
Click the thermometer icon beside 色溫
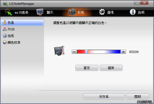(5, 22)
